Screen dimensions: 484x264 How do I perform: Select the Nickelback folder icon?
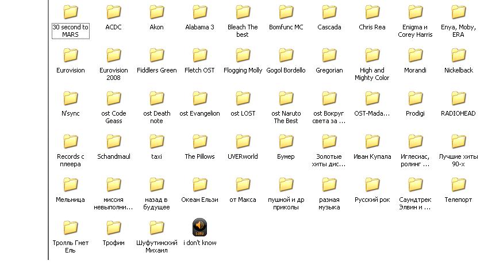click(x=458, y=55)
